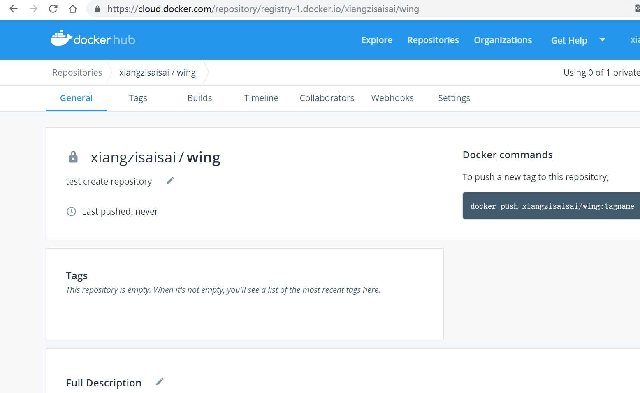Open the Collaborators tab
The width and height of the screenshot is (640, 393).
[x=327, y=98]
